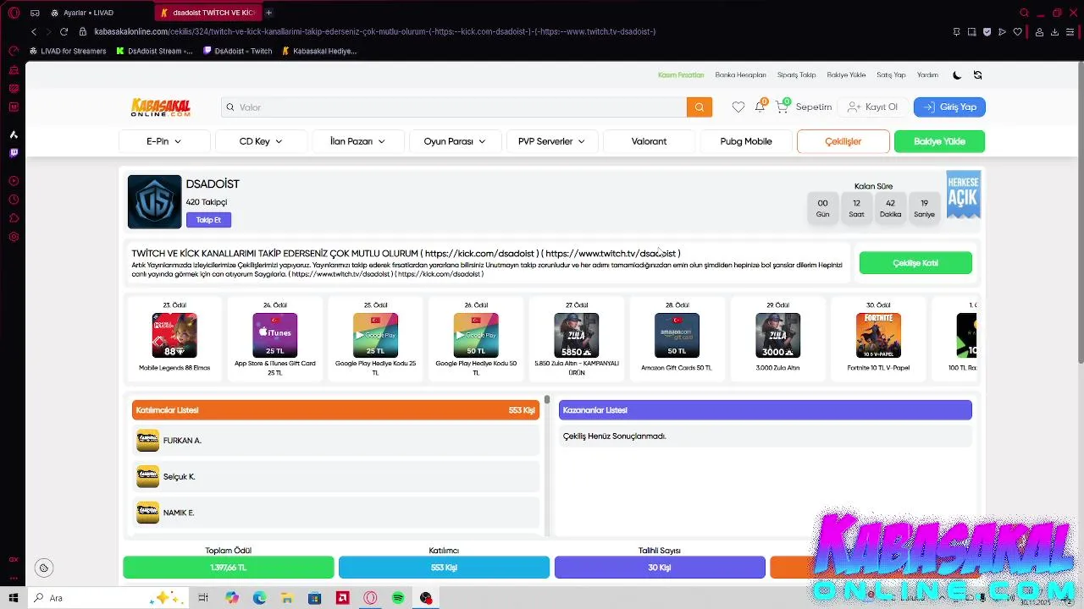1084x609 pixels.
Task: Click the participants list scrollbar
Action: click(547, 465)
